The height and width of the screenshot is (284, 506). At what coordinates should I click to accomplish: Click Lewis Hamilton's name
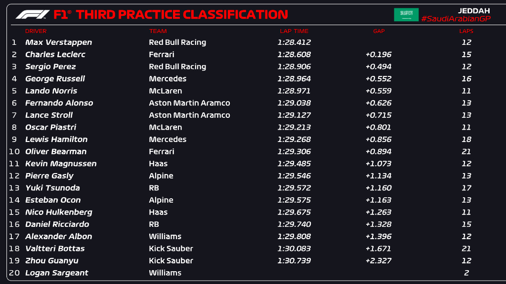56,140
